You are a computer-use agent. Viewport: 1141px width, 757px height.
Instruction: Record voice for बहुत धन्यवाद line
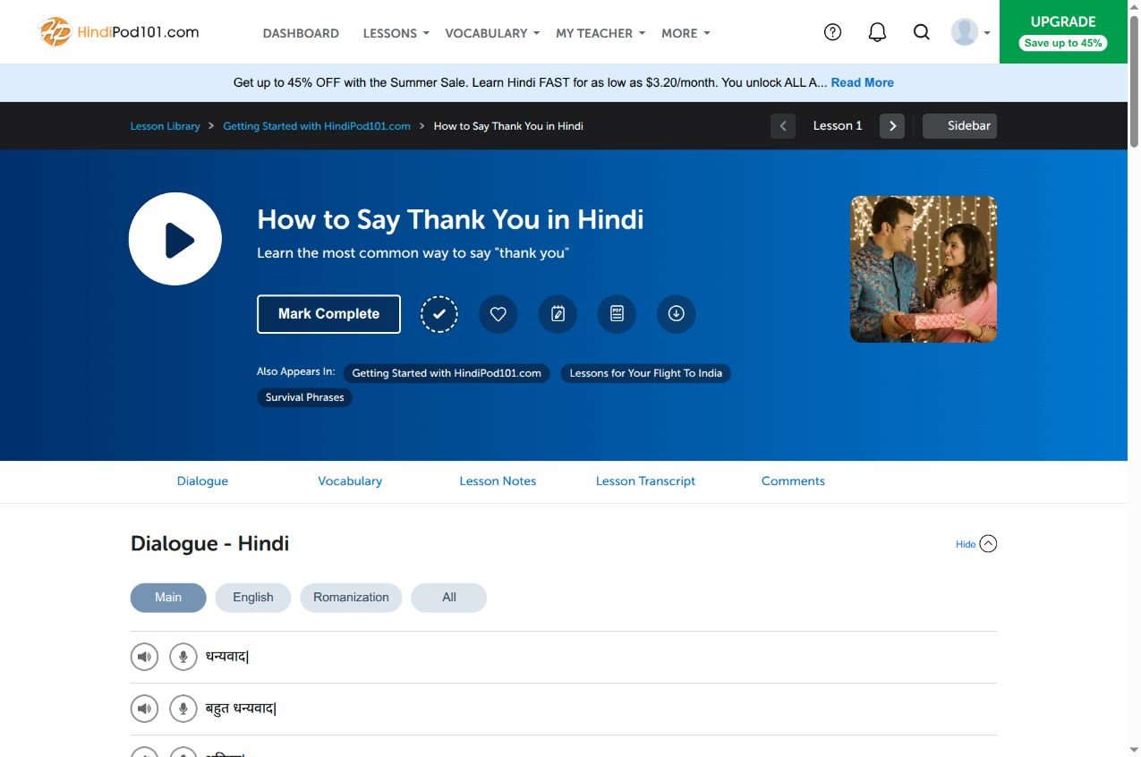(183, 710)
